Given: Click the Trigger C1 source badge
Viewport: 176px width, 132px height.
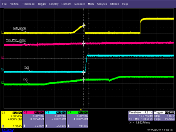Looking at the screenshot, I should [x=167, y=113].
